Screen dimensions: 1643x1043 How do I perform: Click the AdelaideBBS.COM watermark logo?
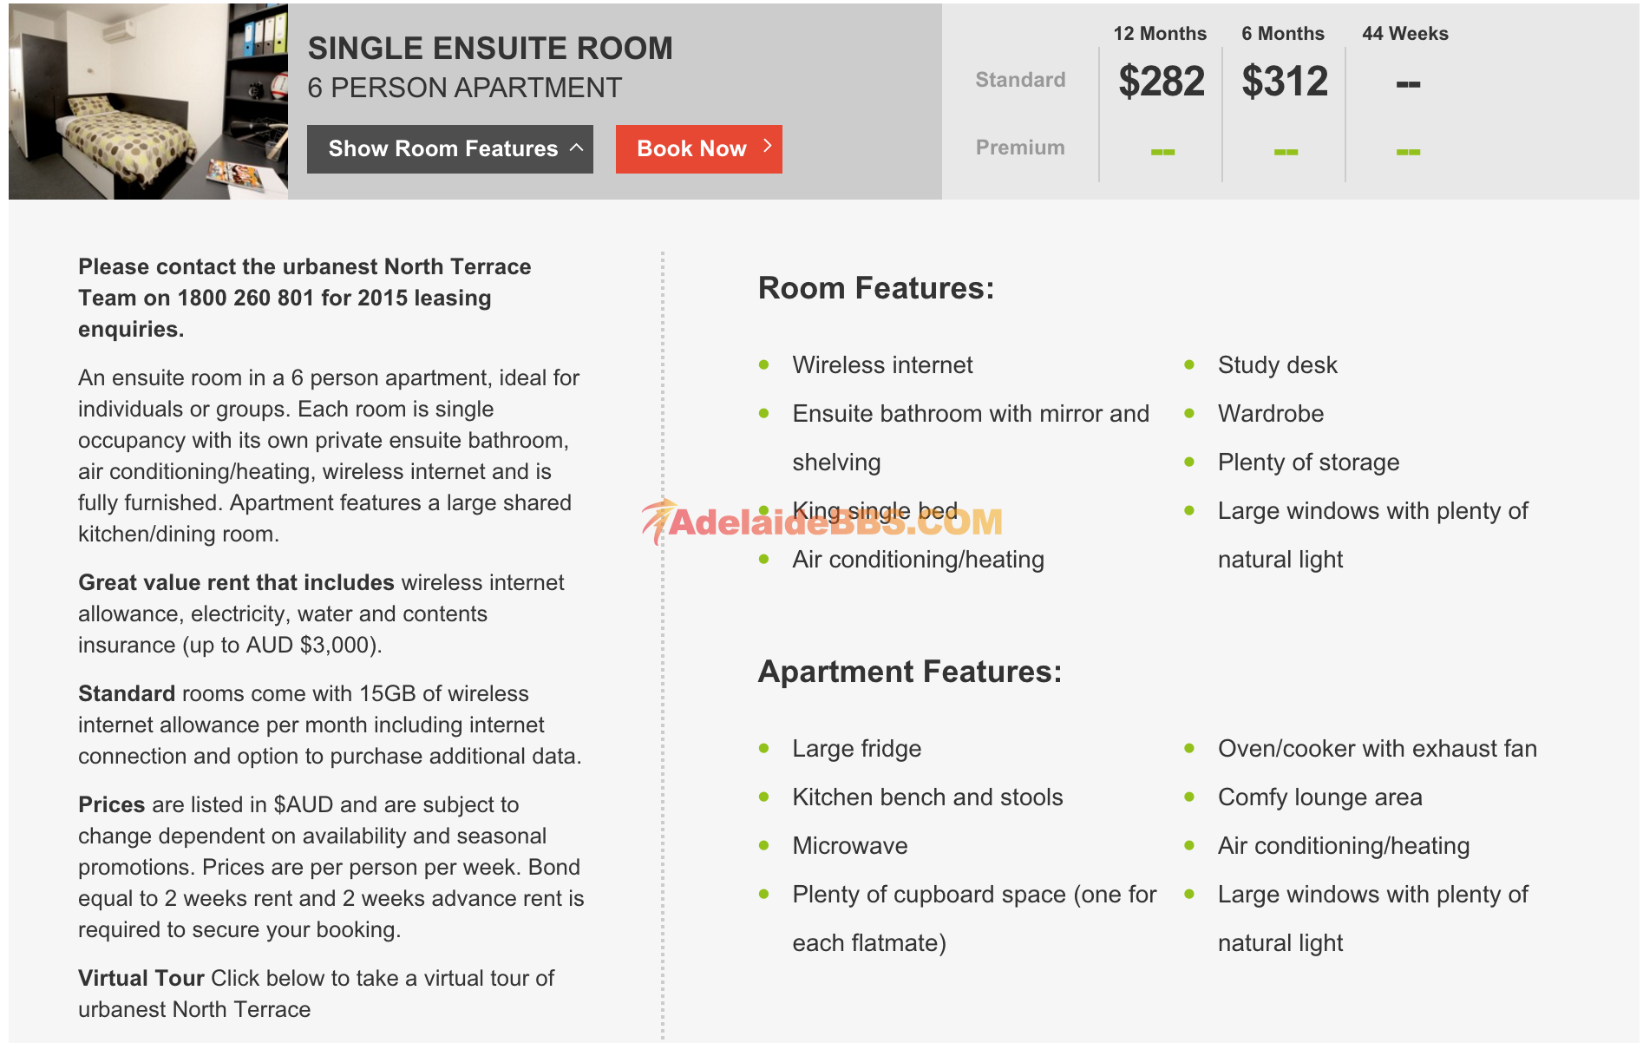point(821,521)
